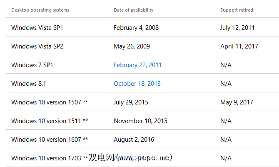Click the May 26, 2009 availability date
The image size is (279, 167).
click(x=132, y=46)
